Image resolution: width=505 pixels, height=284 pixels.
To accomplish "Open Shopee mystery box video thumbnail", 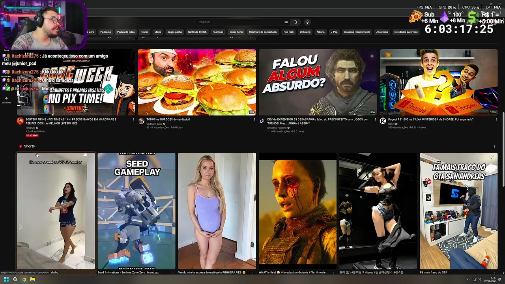I will 438,82.
